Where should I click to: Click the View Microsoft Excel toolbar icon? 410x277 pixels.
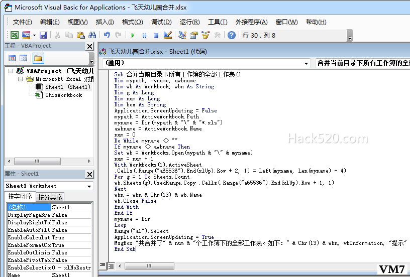click(x=15, y=35)
